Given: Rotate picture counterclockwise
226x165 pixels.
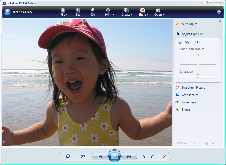Looking at the screenshot, I should pyautogui.click(x=144, y=156).
